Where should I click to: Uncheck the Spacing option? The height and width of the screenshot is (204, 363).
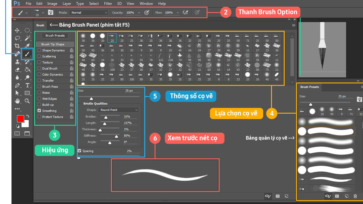(x=79, y=151)
